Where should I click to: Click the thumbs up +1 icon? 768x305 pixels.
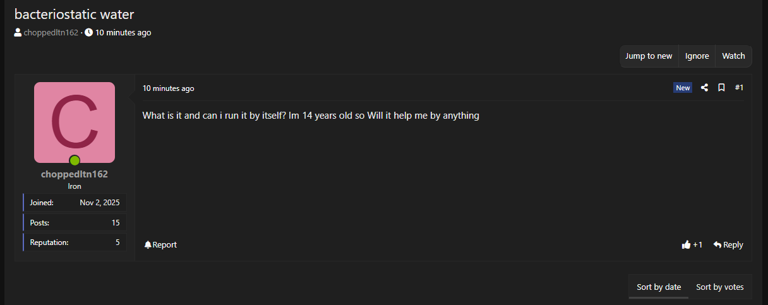pos(686,244)
